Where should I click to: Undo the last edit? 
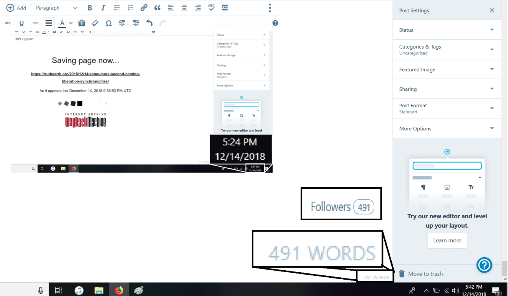tap(149, 23)
